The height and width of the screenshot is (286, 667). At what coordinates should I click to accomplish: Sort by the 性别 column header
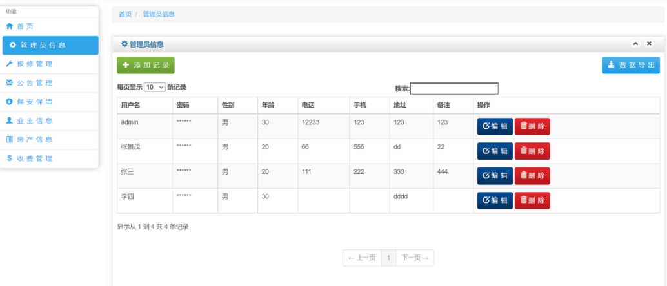[x=238, y=106]
